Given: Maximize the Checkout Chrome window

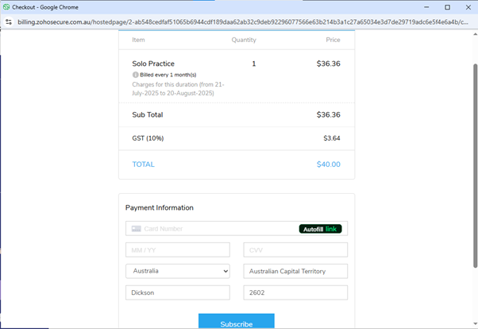Looking at the screenshot, I should (447, 6).
